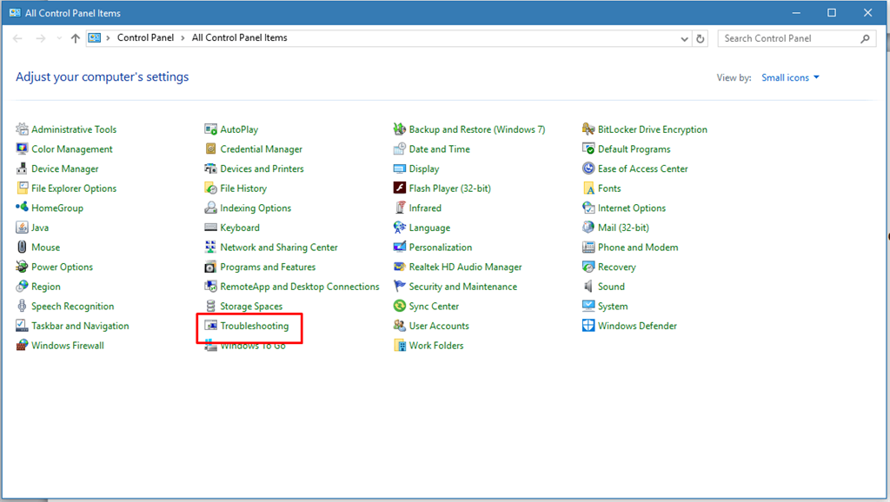890x502 pixels.
Task: Click the Sync Center green icon
Action: coord(400,307)
